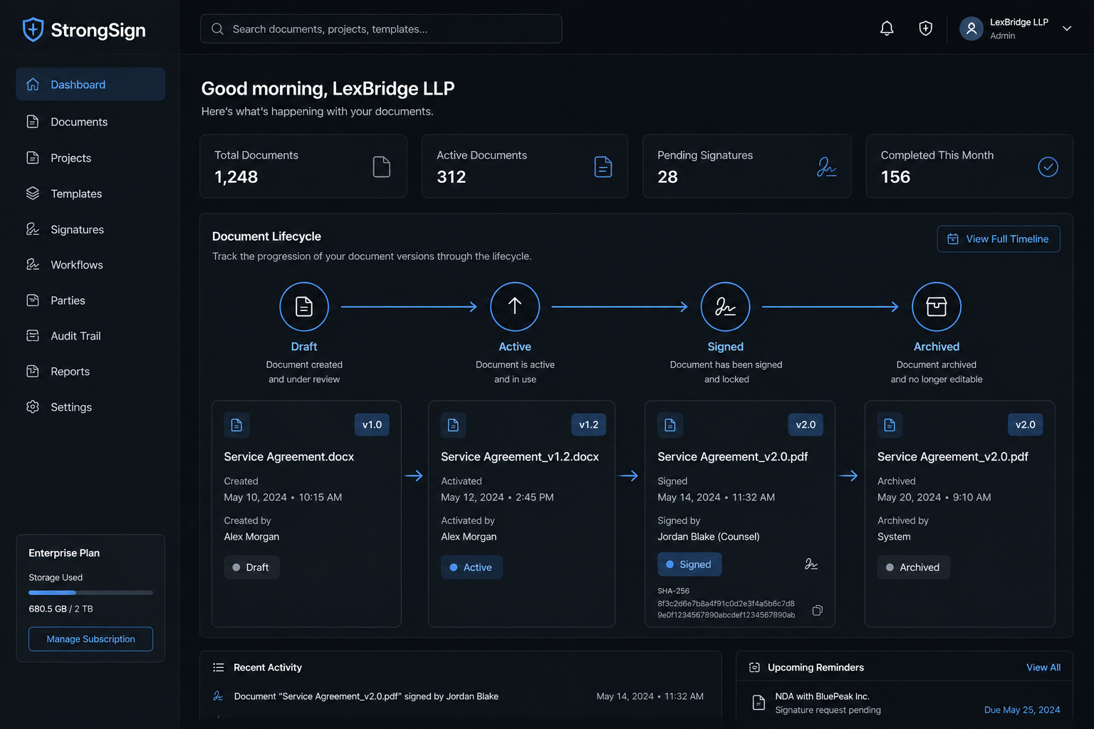
Task: Open Settings in the sidebar
Action: click(90, 407)
